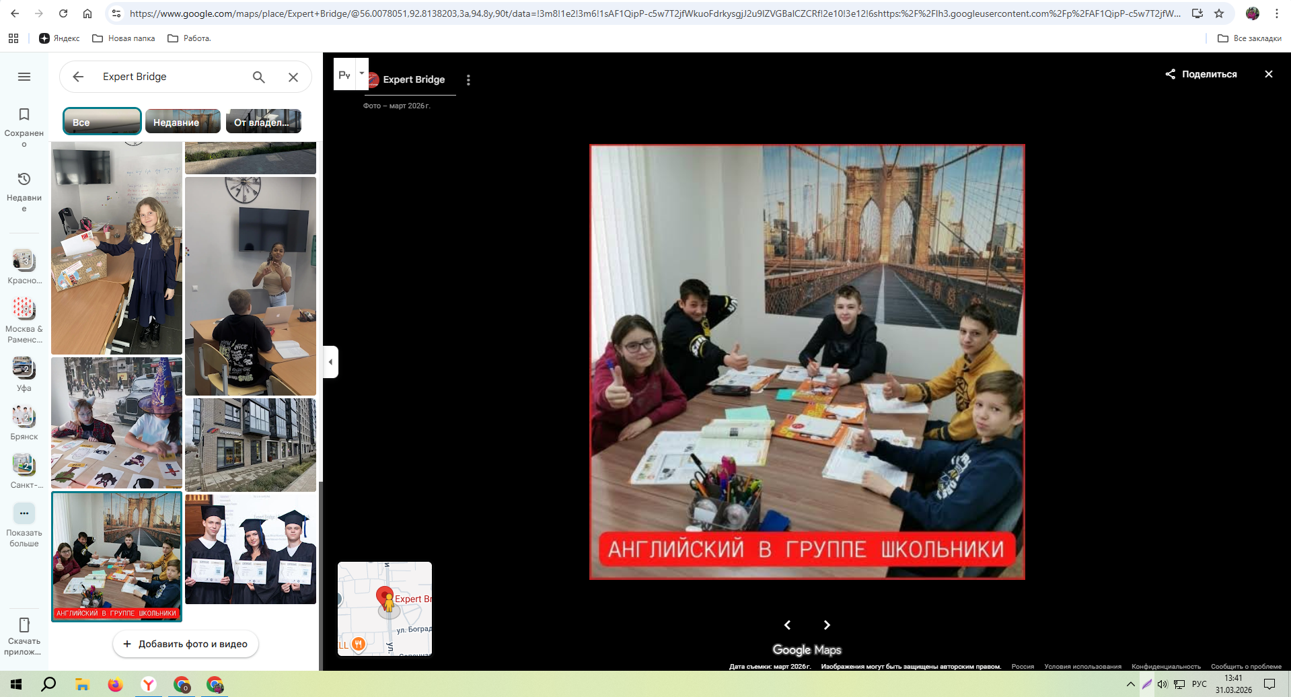The height and width of the screenshot is (697, 1291).
Task: Open the dropdown arrow next to the Ру box
Action: [362, 74]
